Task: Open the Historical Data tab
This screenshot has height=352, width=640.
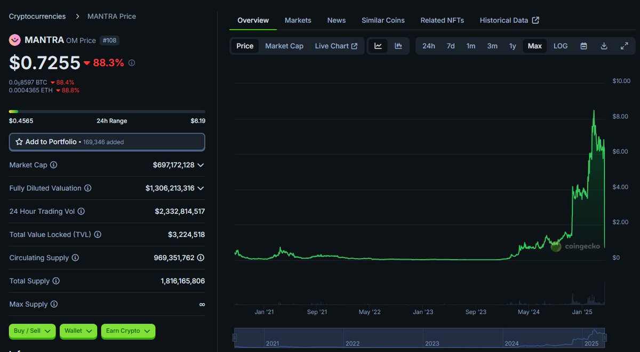Action: [505, 20]
